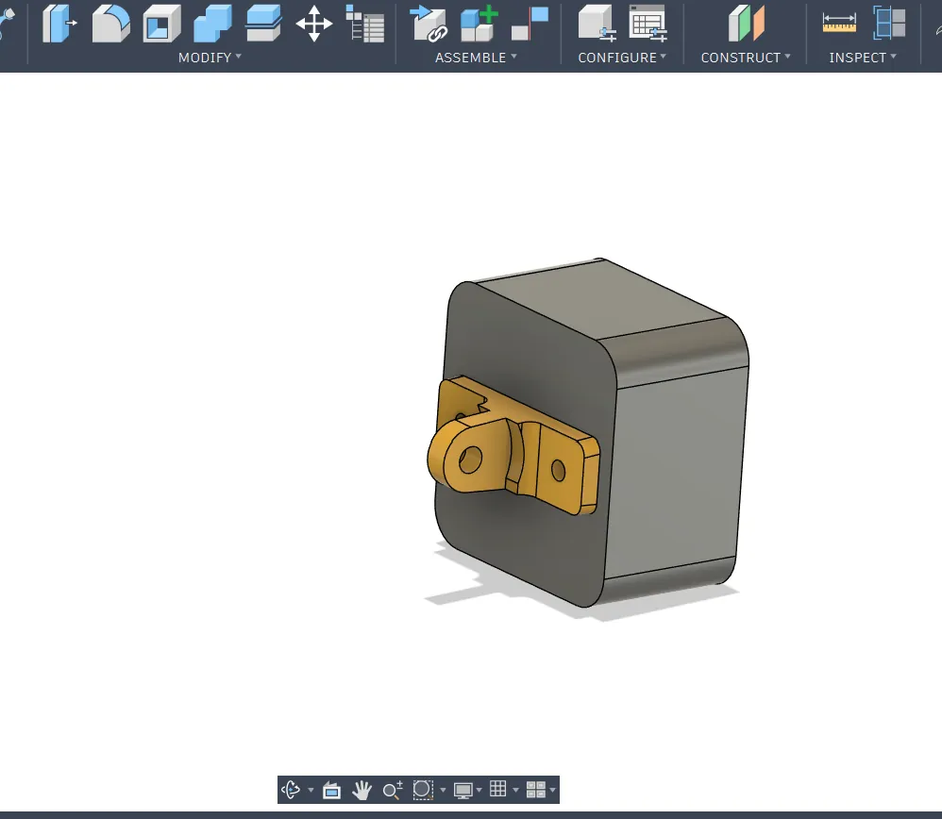
Task: Open the Zoom Window dropdown arrow
Action: click(443, 790)
